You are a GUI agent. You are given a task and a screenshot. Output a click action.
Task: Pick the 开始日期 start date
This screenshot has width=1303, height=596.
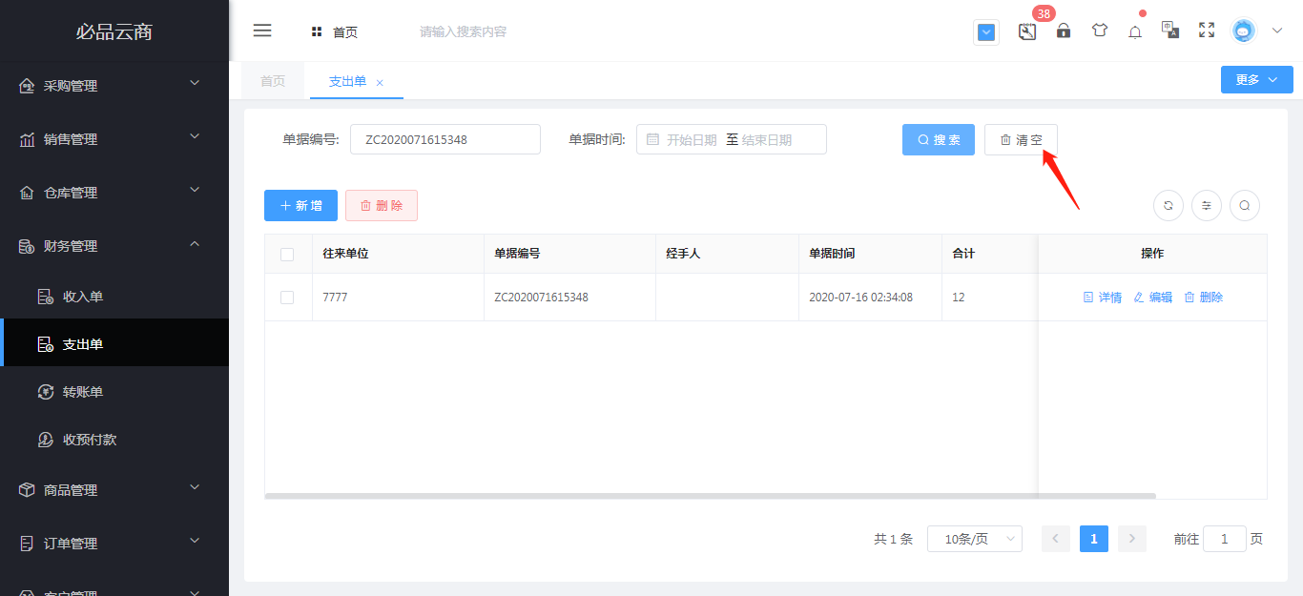point(692,139)
